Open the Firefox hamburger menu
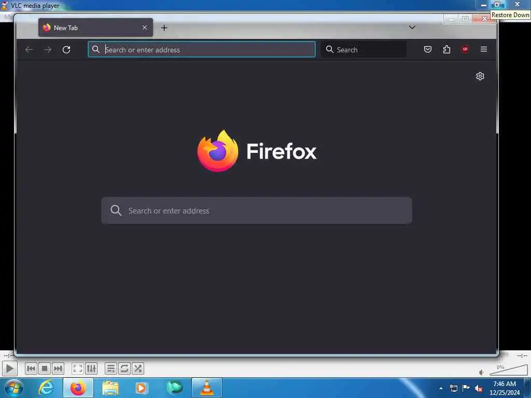This screenshot has height=398, width=531. point(484,49)
